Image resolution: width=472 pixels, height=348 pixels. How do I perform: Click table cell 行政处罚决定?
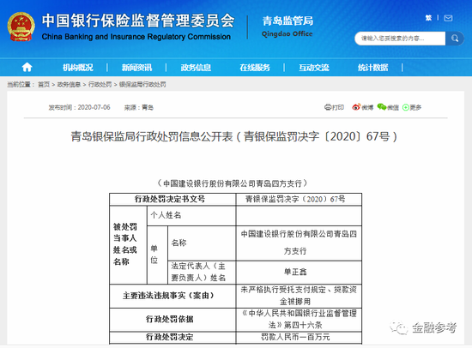click(172, 337)
